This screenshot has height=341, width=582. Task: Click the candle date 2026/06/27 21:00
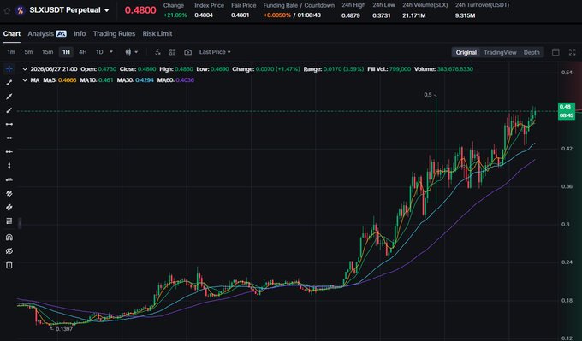54,69
